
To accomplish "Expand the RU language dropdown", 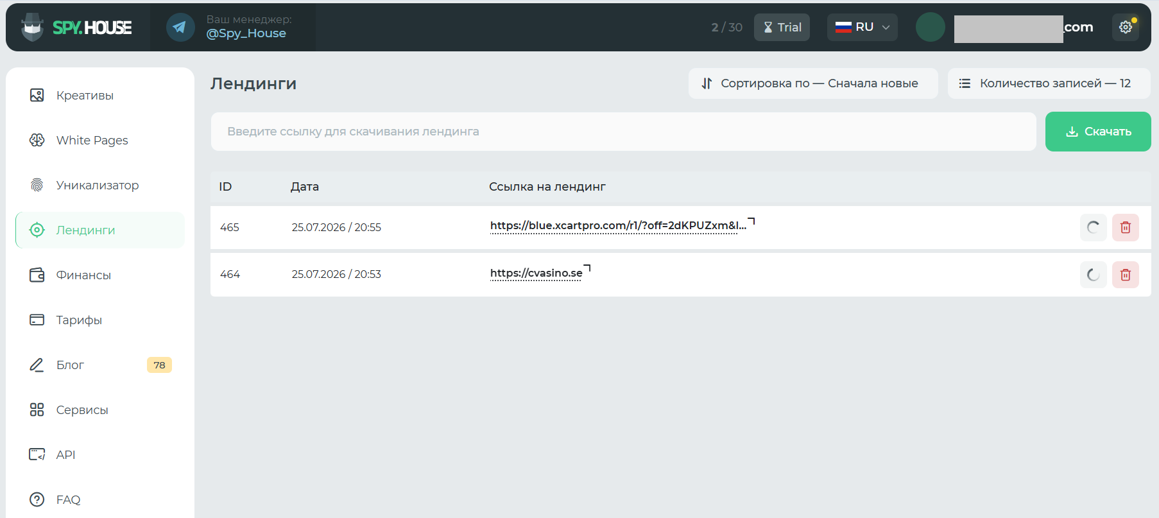I will click(863, 28).
